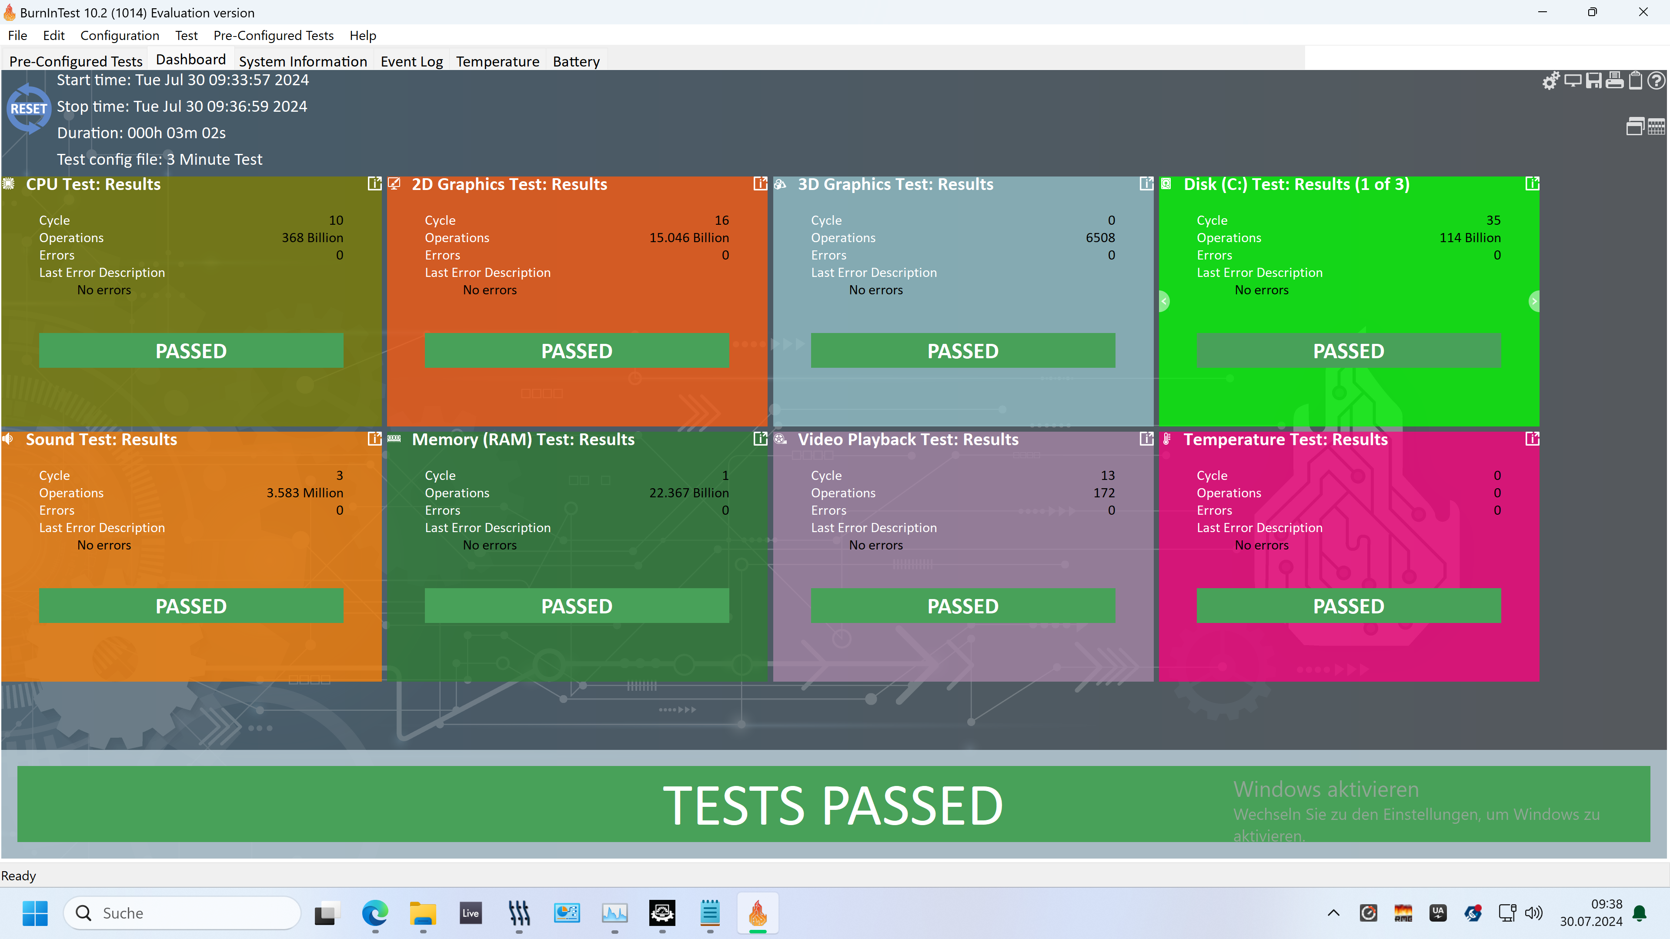This screenshot has width=1670, height=939.
Task: Click the RESET dashboard button
Action: [29, 108]
